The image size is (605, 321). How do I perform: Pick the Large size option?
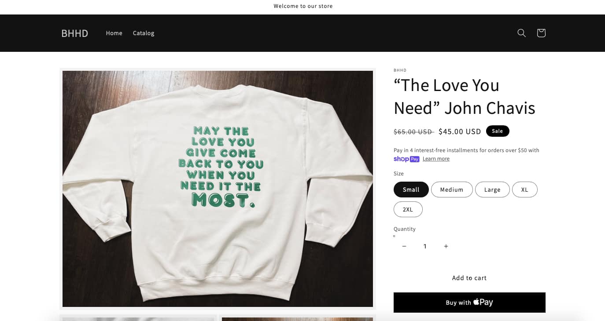[x=492, y=190]
